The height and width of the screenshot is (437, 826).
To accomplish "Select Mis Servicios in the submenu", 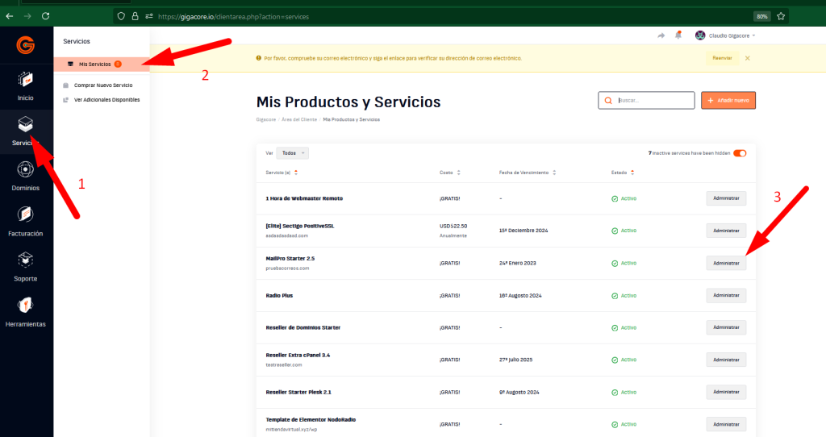I will [95, 64].
